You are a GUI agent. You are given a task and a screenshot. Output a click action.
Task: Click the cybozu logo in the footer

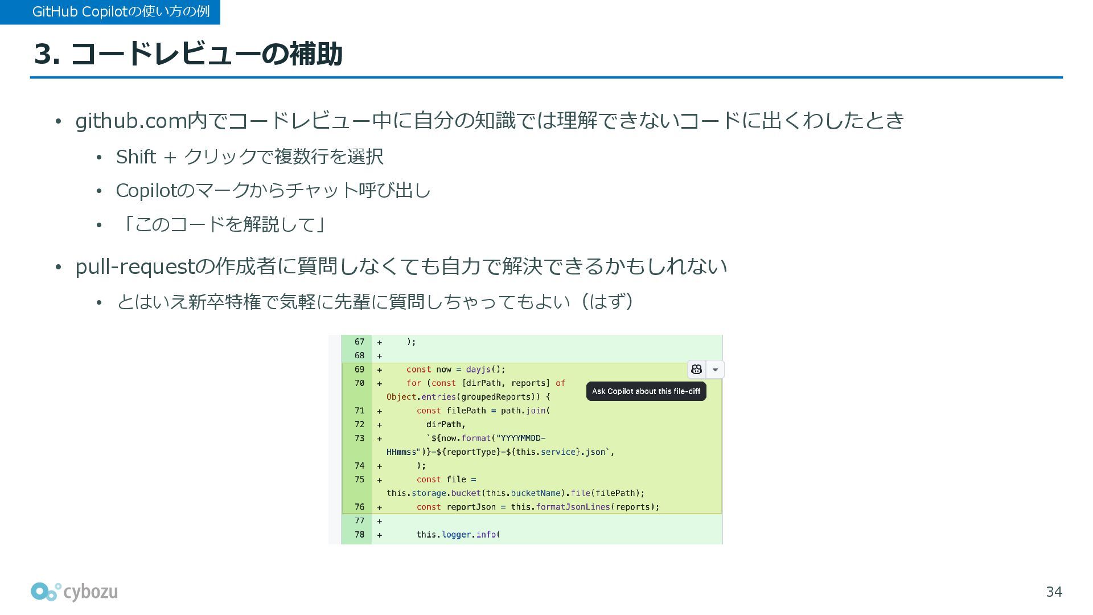tap(74, 592)
